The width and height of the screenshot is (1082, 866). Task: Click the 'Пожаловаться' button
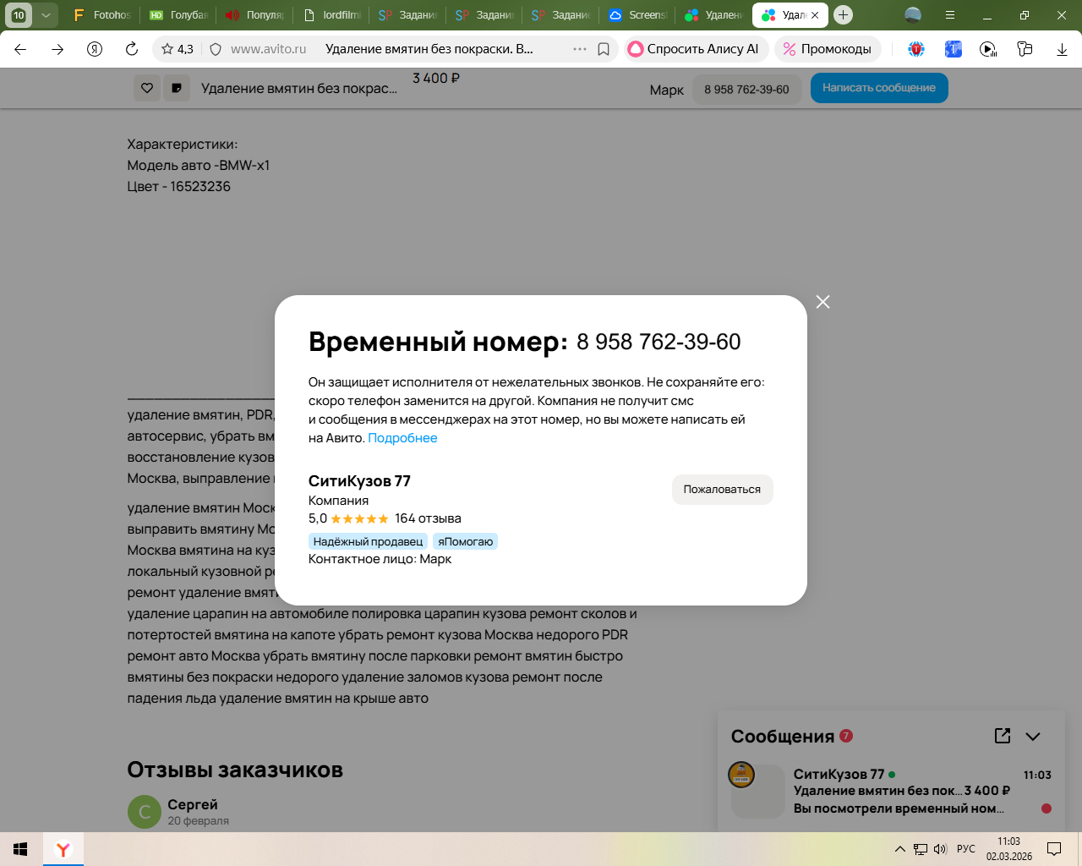coord(722,490)
